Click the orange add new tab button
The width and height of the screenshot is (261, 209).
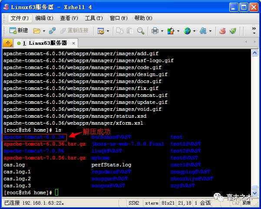pyautogui.click(x=8, y=43)
